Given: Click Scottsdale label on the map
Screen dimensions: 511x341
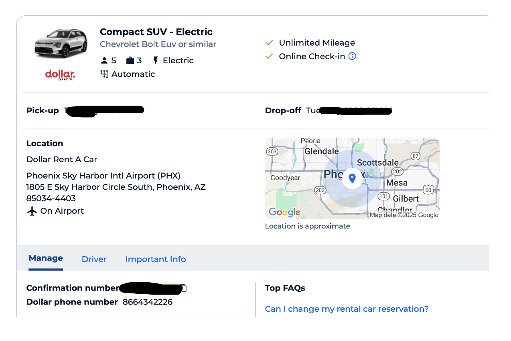Looking at the screenshot, I should (x=378, y=162).
